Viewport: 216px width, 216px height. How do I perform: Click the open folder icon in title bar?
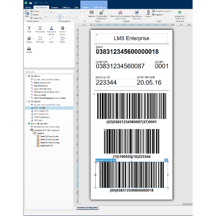tap(31, 3)
